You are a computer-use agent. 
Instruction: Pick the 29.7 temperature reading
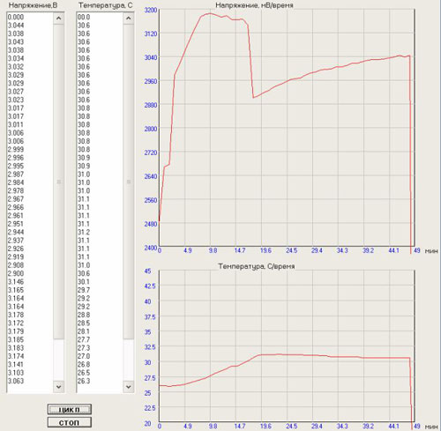coord(84,290)
